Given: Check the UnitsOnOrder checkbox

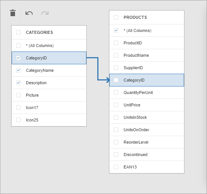Looking at the screenshot, I should [116, 130].
